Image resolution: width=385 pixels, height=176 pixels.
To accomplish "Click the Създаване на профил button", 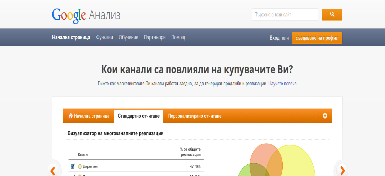I will click(x=317, y=38).
